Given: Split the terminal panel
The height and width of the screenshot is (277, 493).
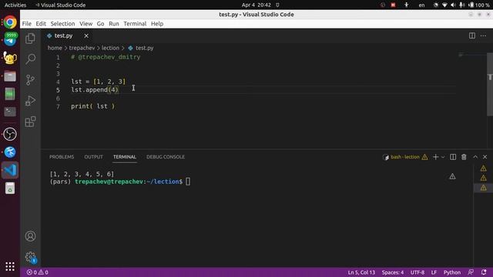Looking at the screenshot, I should tap(453, 157).
